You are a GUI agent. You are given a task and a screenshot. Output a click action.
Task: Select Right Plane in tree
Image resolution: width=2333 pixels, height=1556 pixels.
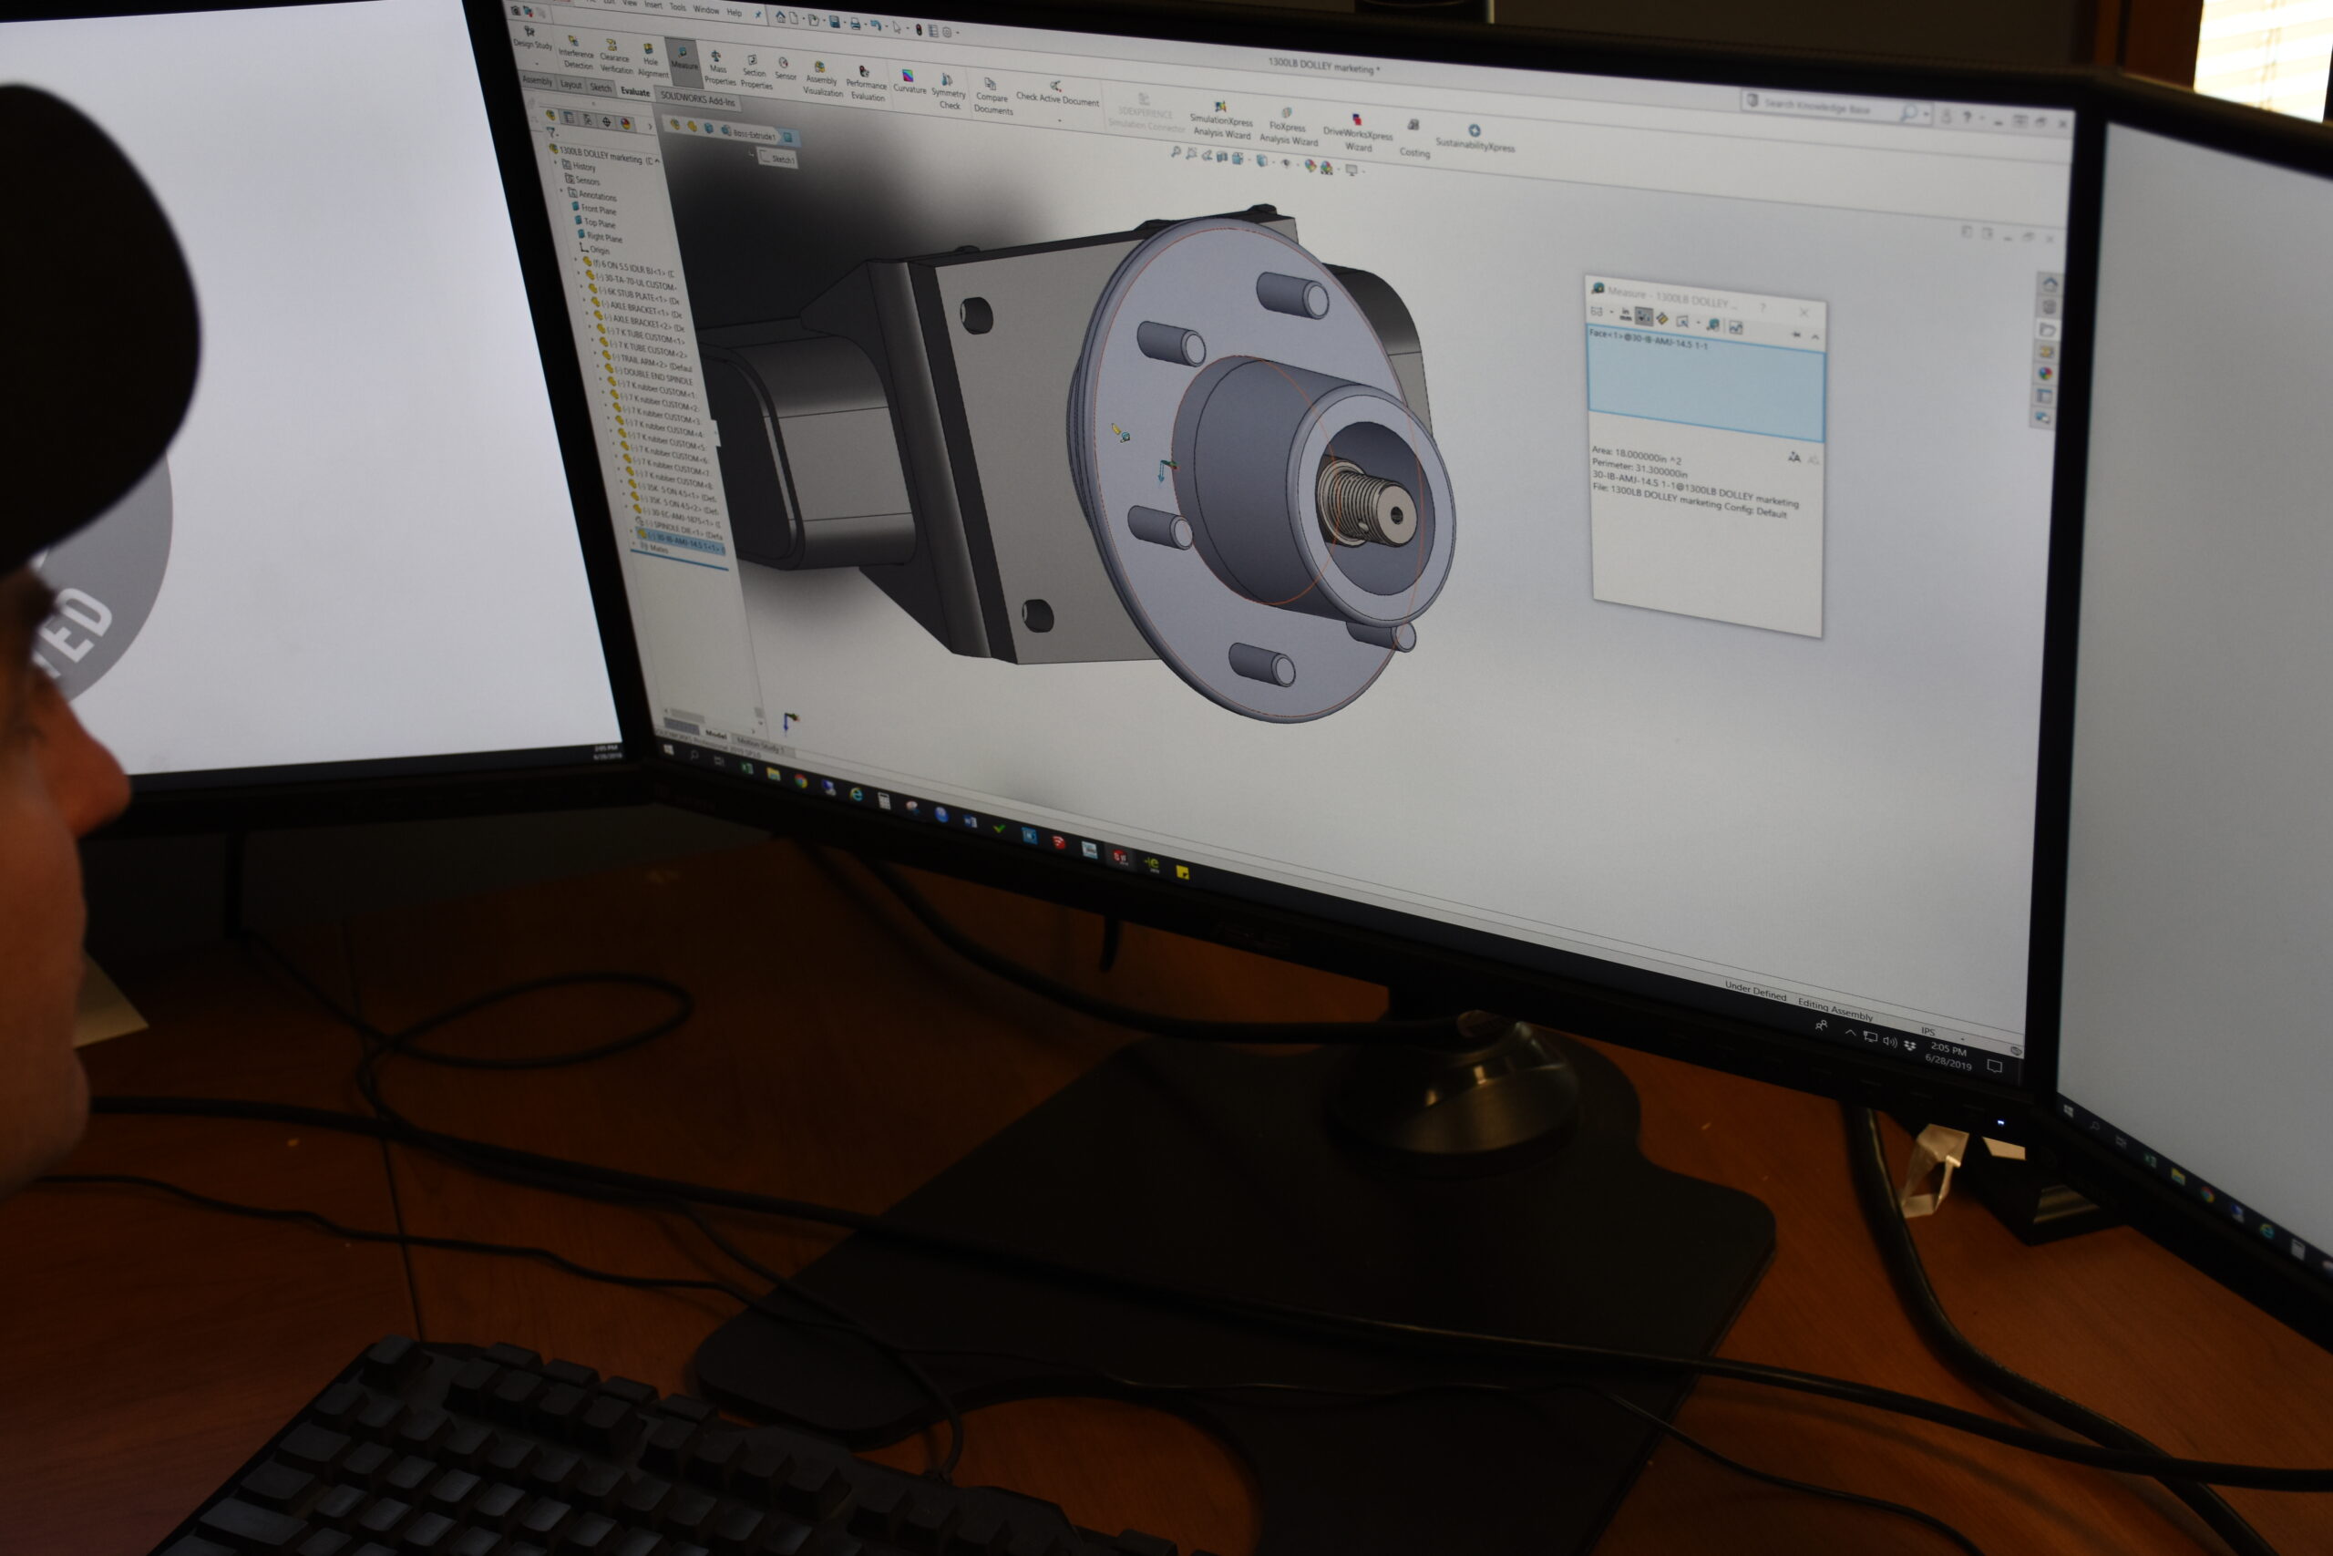tap(601, 236)
